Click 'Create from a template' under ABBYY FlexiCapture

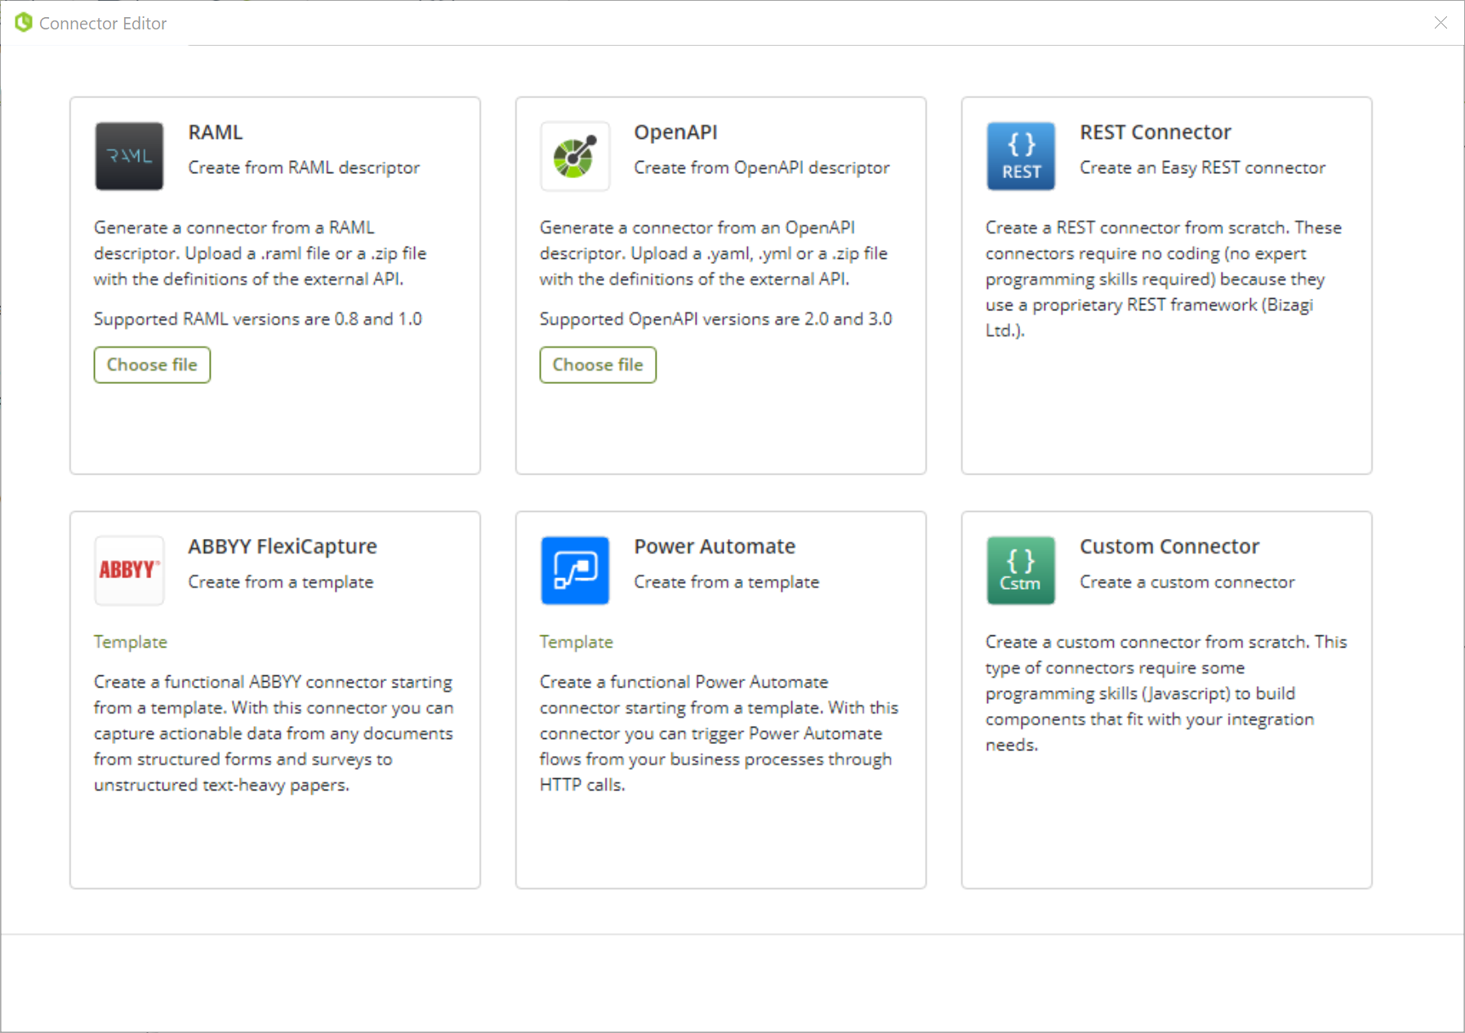pos(281,582)
